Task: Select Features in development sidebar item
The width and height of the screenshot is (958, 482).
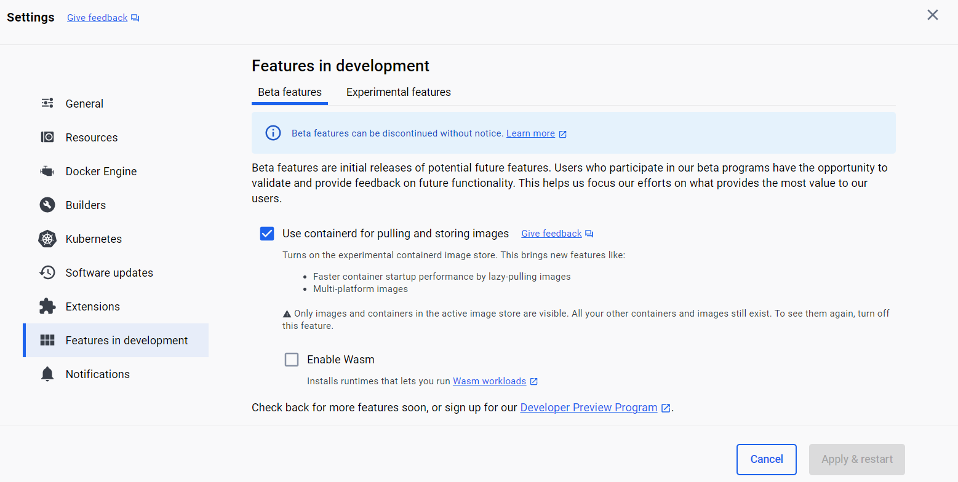Action: click(116, 340)
